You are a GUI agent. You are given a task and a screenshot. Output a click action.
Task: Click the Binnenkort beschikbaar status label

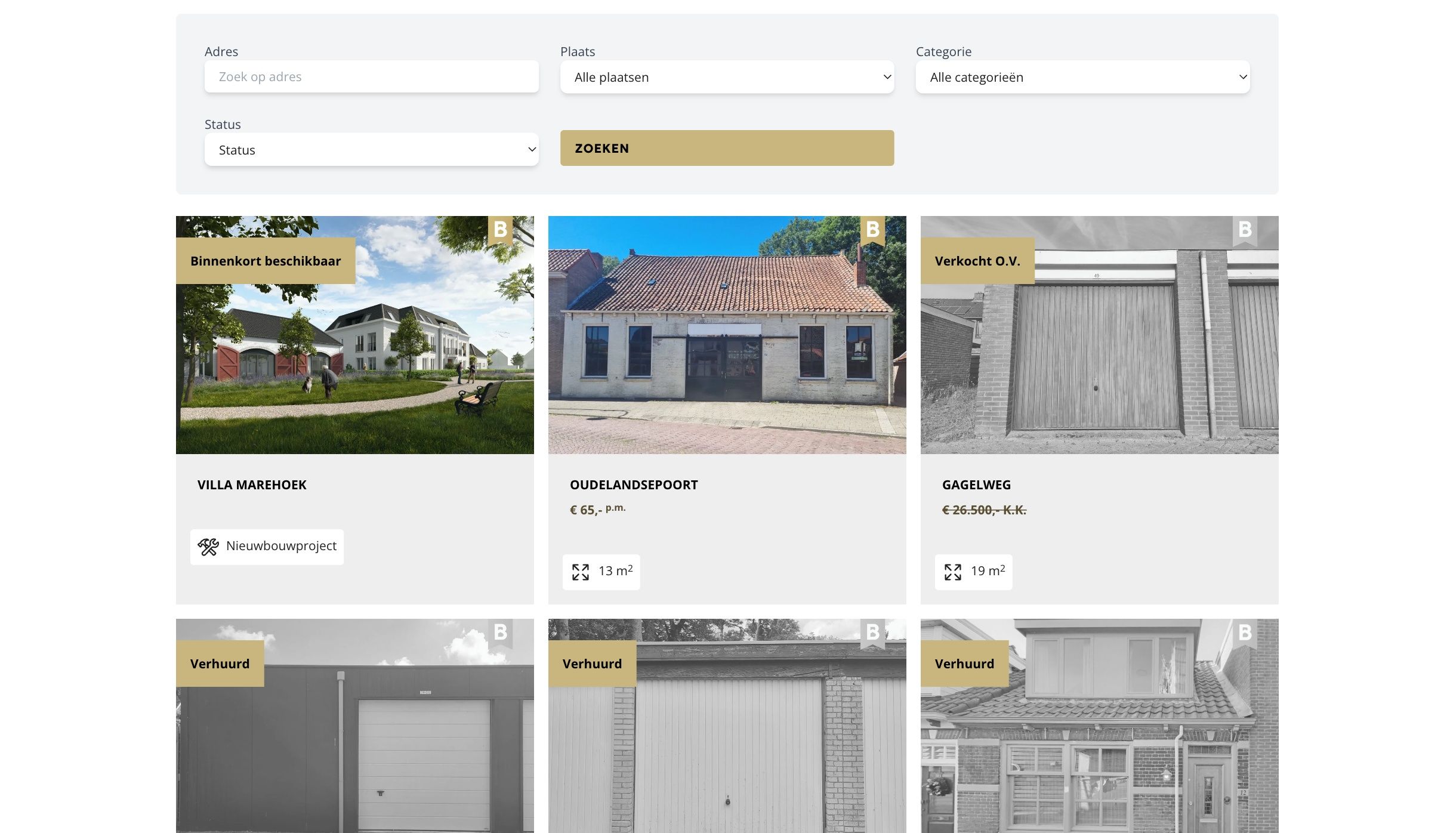point(266,261)
